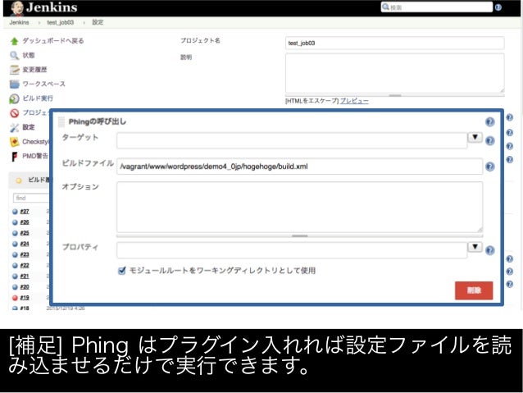
Task: Click the 設定 breadcrumb item
Action: (x=98, y=22)
